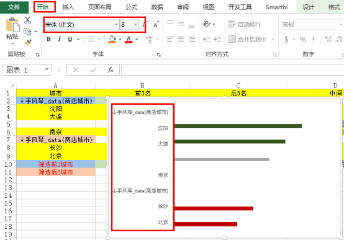Toggle 自动换行 wrap text

pos(245,24)
